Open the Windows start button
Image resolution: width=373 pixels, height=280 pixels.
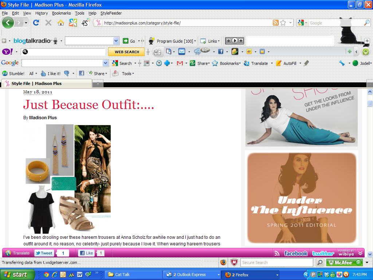(x=17, y=275)
